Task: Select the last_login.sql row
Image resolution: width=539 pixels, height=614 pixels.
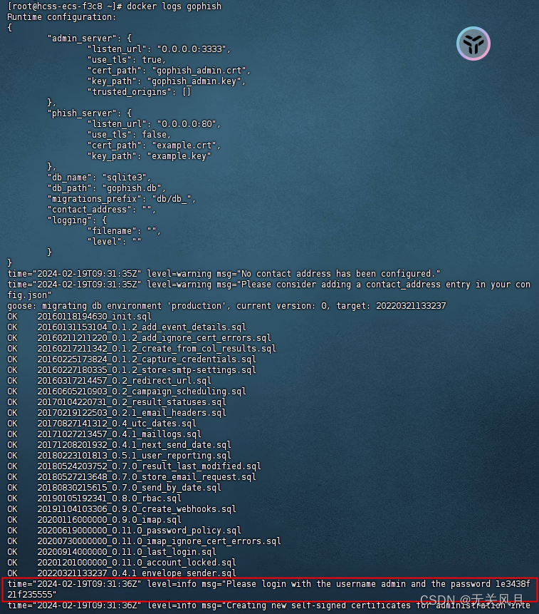Action: [x=111, y=552]
